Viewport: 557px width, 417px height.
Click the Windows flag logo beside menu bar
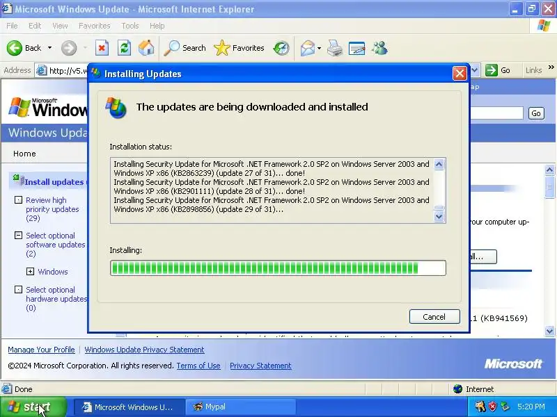click(x=544, y=26)
